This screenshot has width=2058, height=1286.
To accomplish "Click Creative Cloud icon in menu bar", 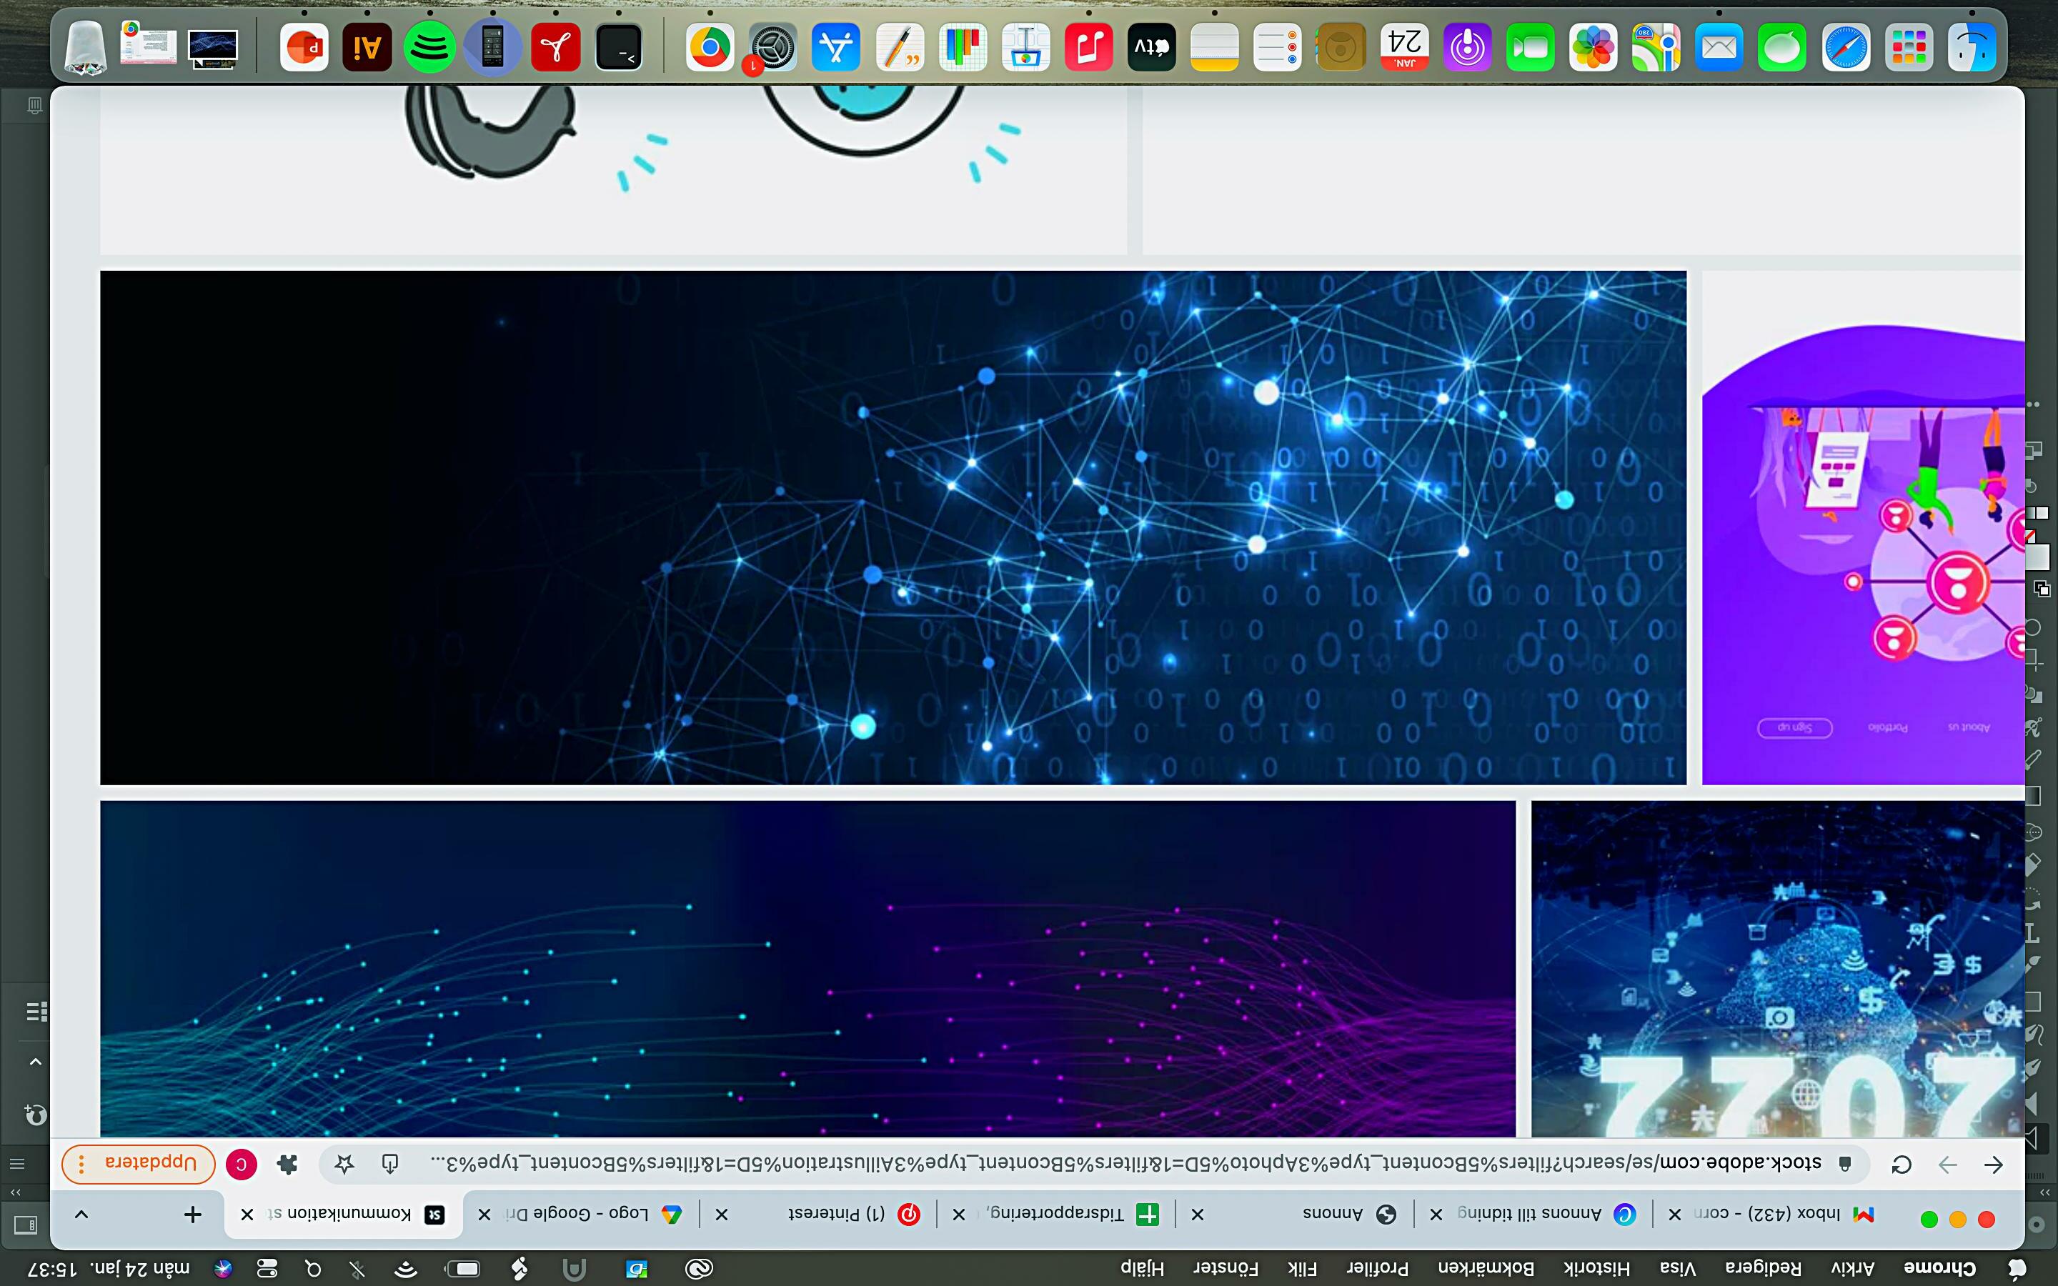I will coord(699,1269).
